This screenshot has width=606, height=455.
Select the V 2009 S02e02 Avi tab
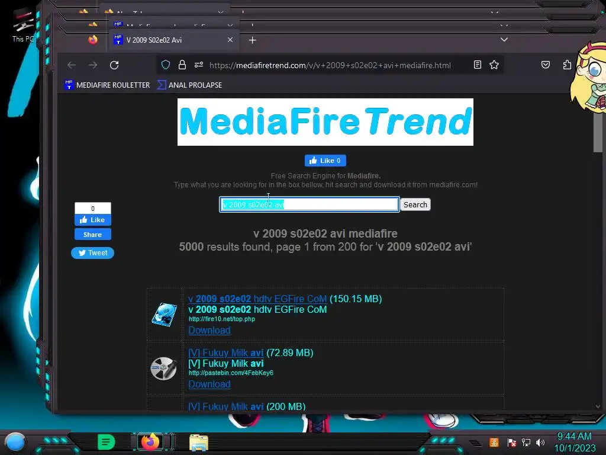coord(173,40)
